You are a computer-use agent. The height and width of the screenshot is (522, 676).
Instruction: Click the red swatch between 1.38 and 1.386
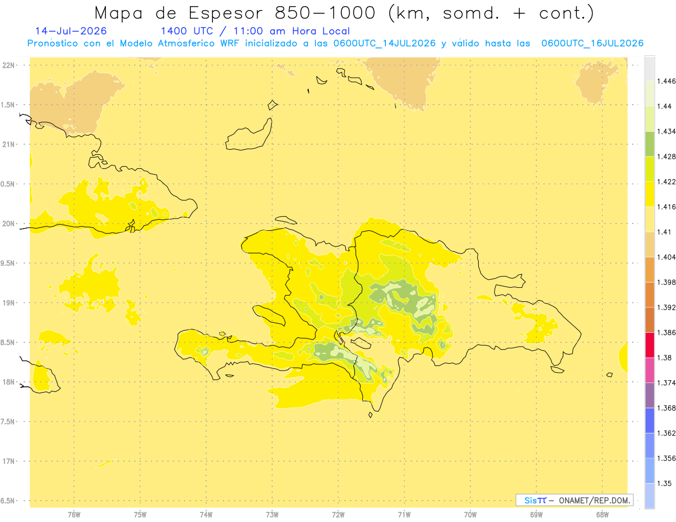pyautogui.click(x=650, y=345)
